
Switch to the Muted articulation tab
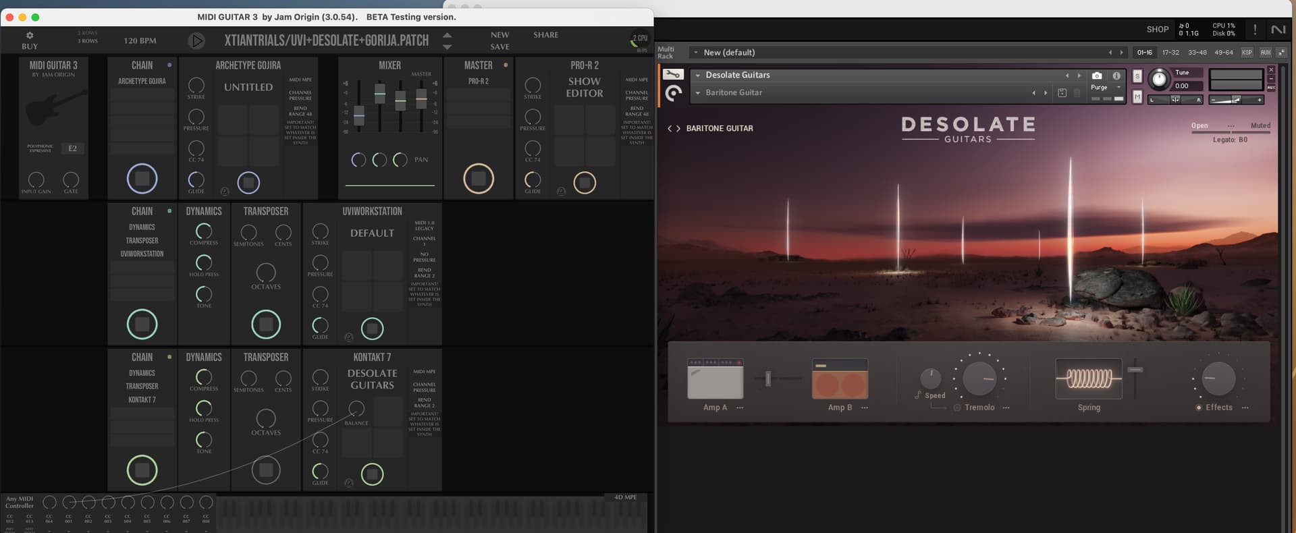coord(1260,125)
